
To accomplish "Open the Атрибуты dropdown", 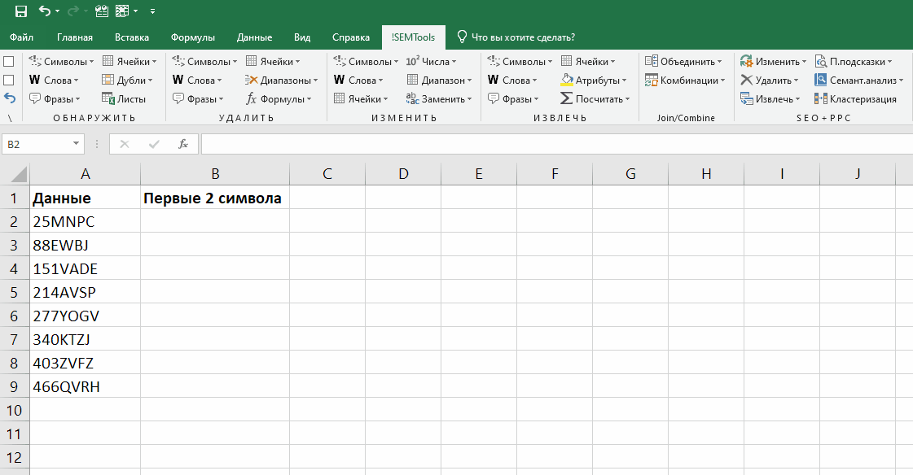I will click(594, 81).
